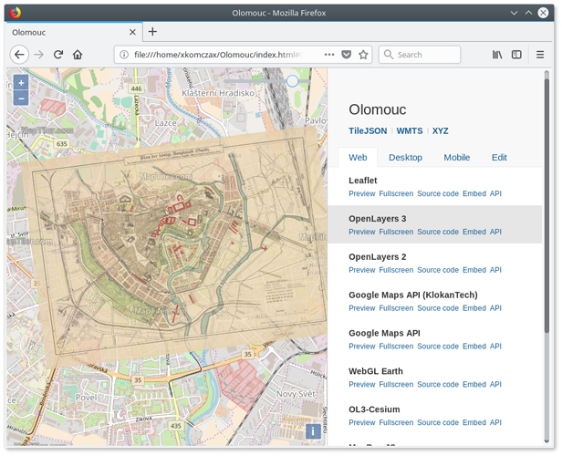View WebGL Earth Source code
The width and height of the screenshot is (562, 456).
[438, 384]
